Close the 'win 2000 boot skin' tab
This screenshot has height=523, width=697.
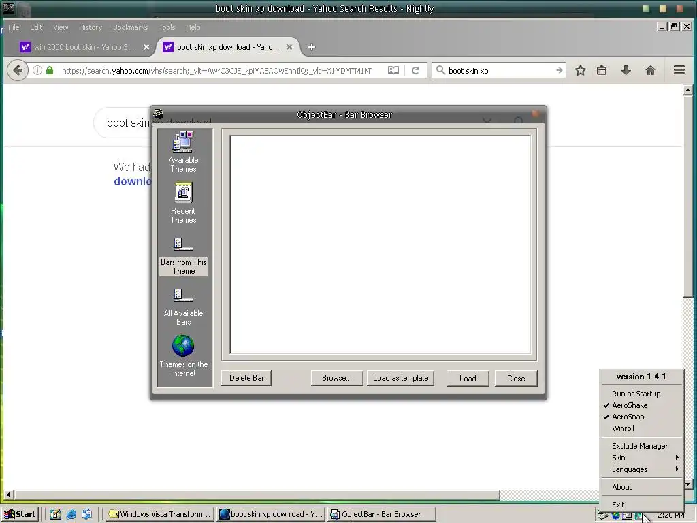(146, 47)
